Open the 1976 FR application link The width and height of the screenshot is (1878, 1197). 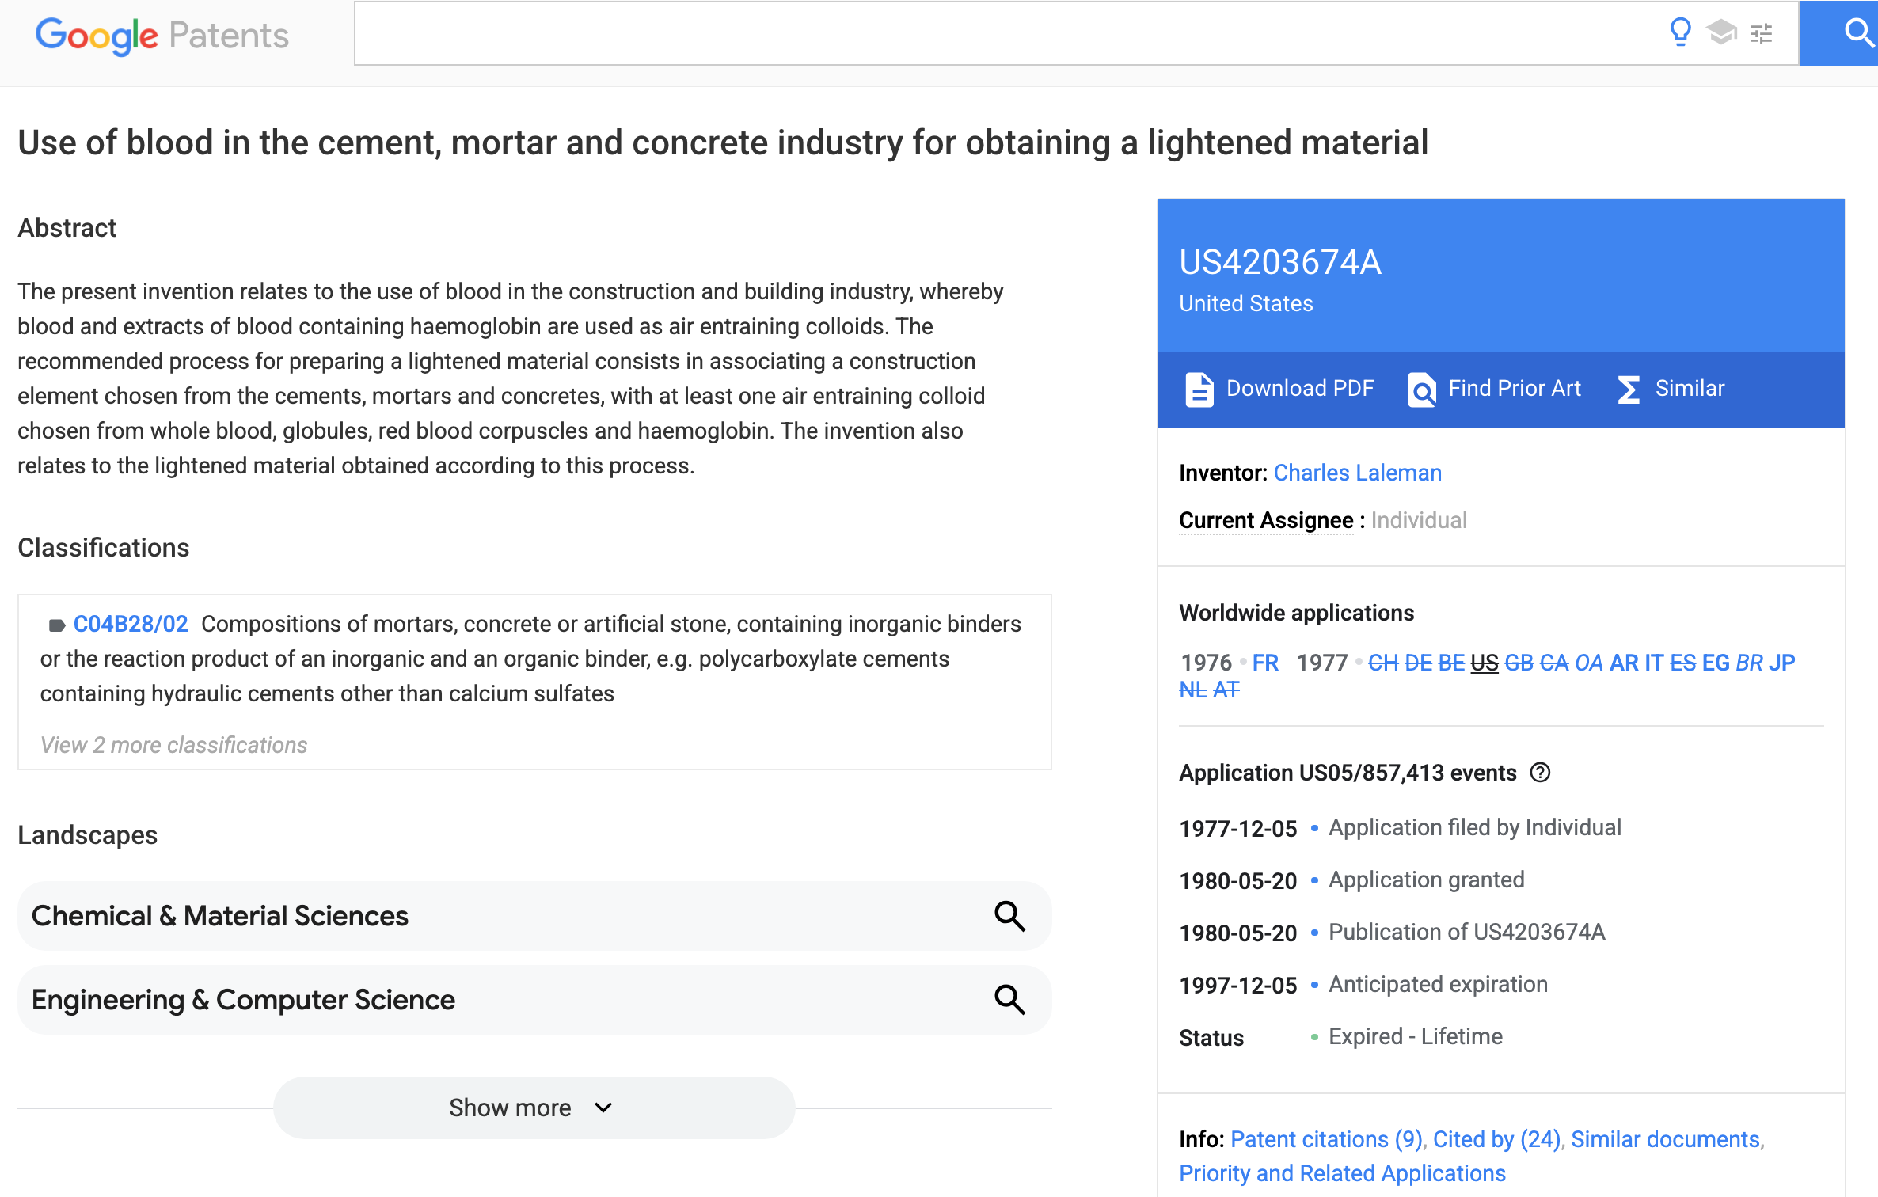[x=1265, y=663]
